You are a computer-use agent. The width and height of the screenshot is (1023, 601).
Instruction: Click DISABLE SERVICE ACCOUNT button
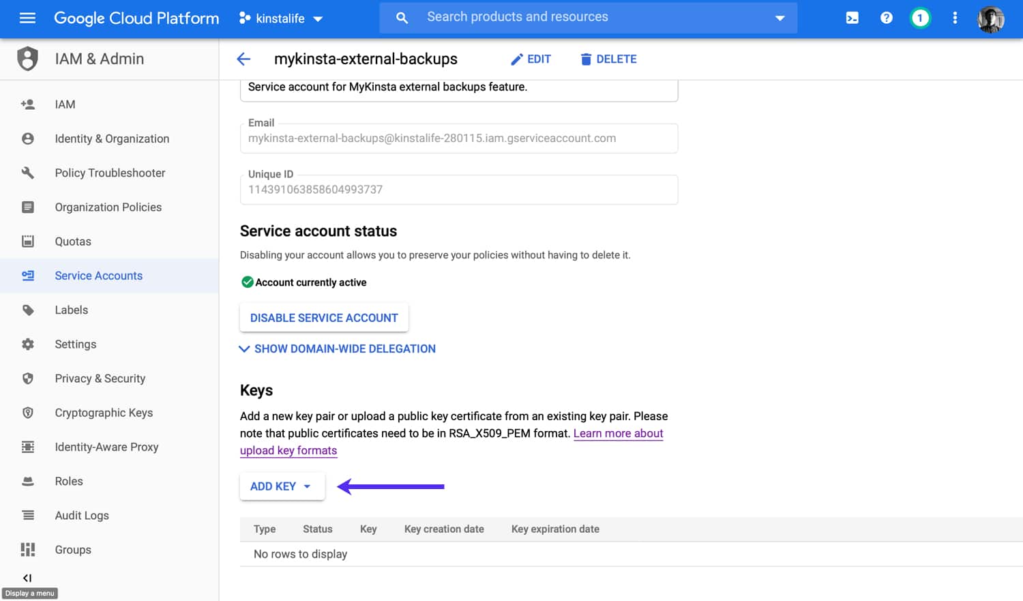pyautogui.click(x=324, y=317)
